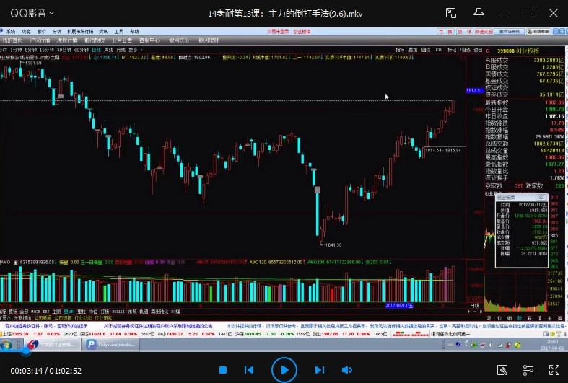568x383 pixels.
Task: Open the 系统 menu in trading software
Action: pos(10,32)
